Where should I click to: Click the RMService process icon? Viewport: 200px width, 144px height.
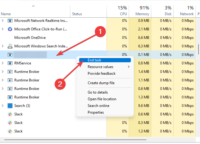click(10, 63)
